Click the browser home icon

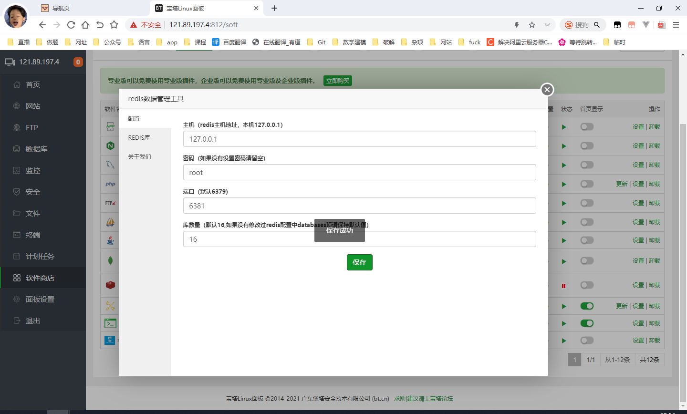click(85, 25)
